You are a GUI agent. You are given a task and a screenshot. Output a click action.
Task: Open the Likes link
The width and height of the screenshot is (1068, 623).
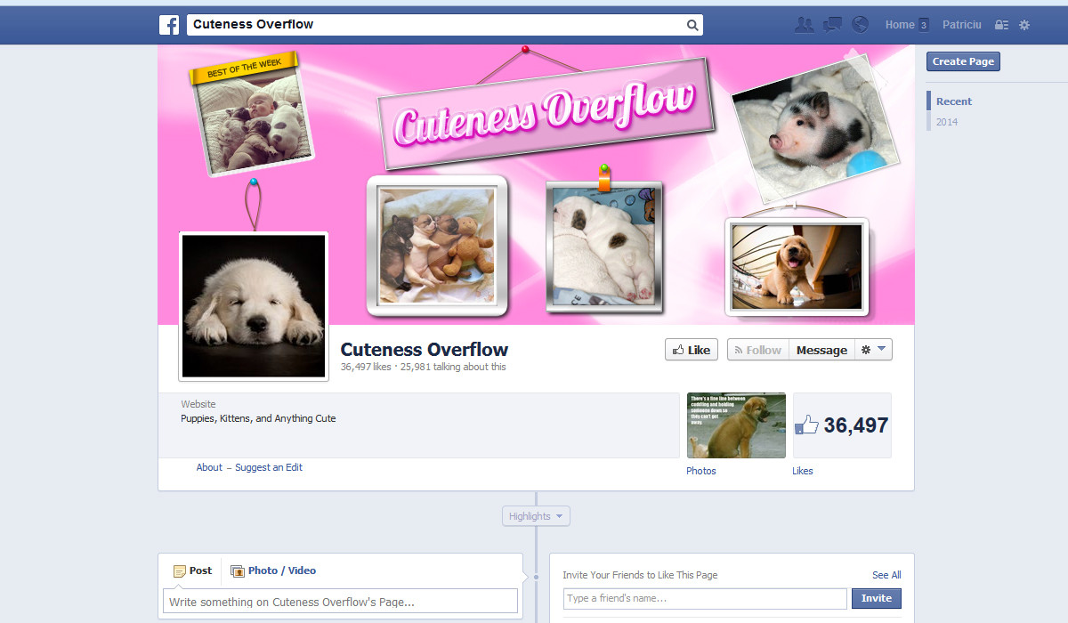803,471
